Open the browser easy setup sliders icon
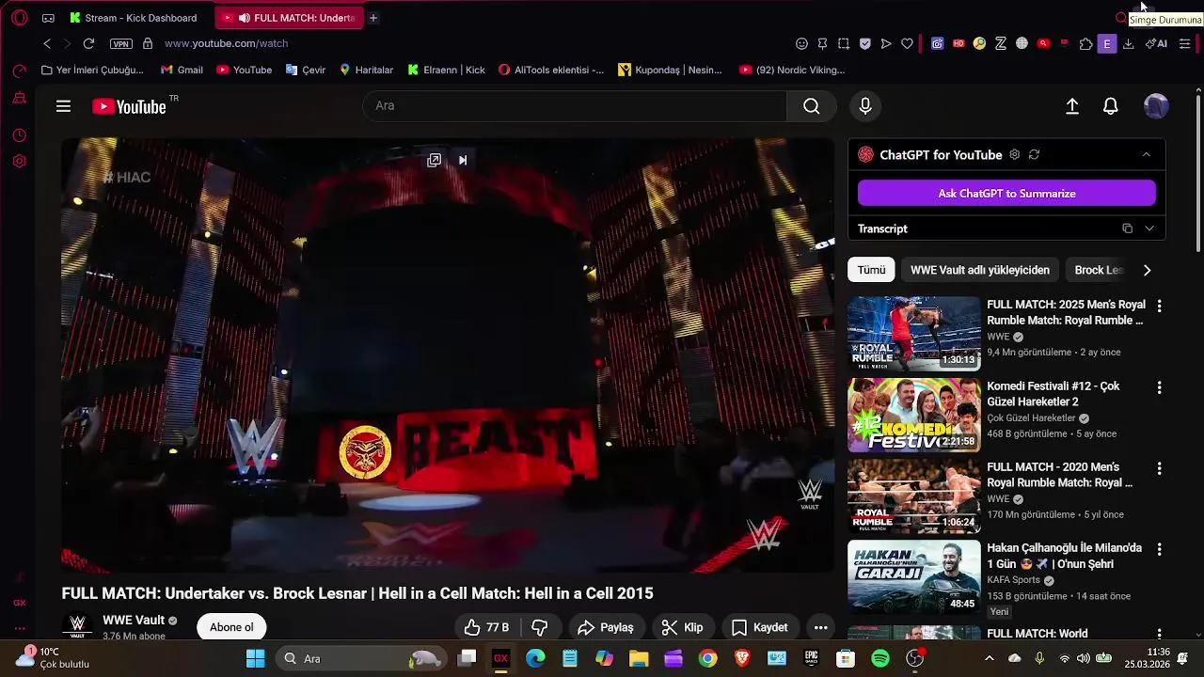The width and height of the screenshot is (1204, 677). (x=1184, y=43)
